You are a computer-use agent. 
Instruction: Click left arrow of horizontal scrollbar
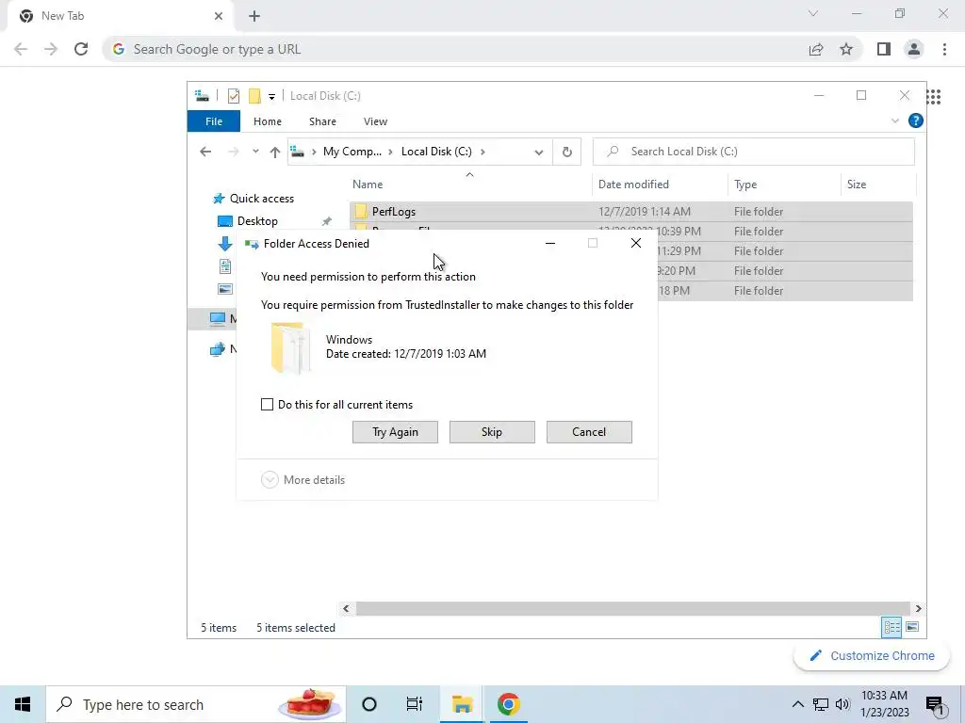(346, 609)
